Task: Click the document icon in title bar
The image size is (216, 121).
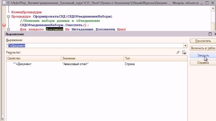Action: click(x=4, y=3)
